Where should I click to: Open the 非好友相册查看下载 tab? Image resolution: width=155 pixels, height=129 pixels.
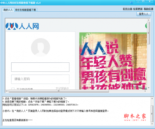coord(25,10)
